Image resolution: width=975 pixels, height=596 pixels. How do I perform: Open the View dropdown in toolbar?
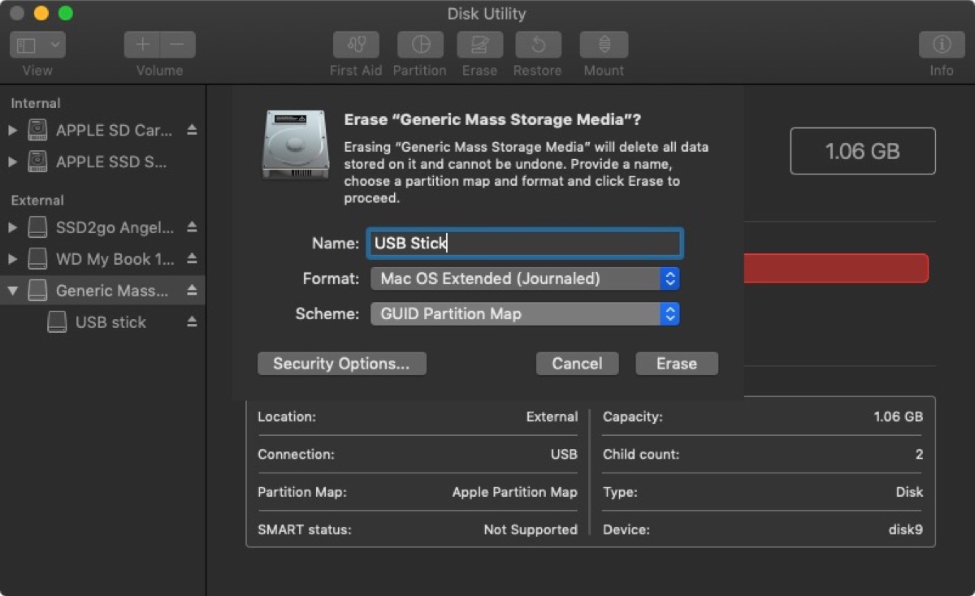point(37,45)
